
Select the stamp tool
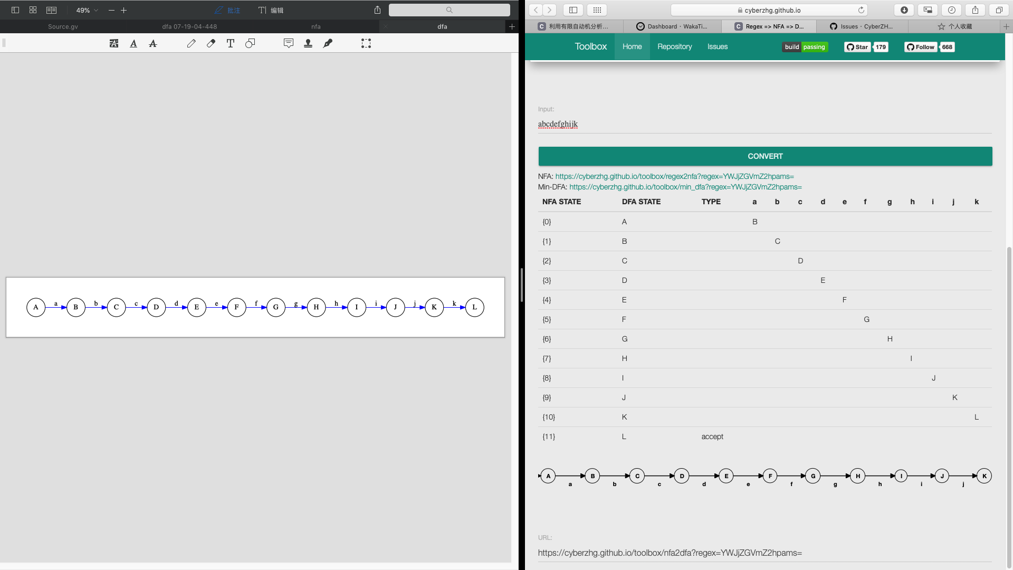point(308,44)
